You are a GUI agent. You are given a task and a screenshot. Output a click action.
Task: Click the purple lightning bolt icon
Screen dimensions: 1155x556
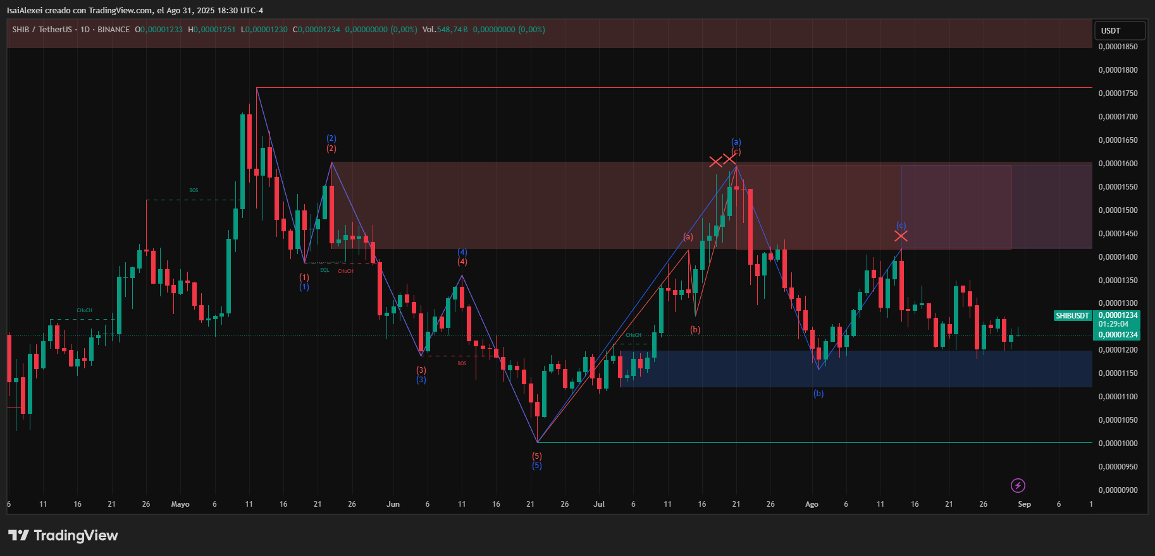click(1017, 485)
